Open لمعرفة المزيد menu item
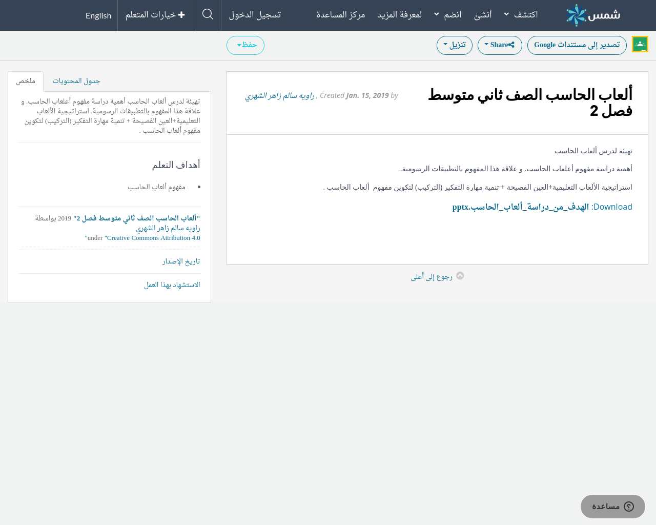The image size is (656, 525). 400,14
